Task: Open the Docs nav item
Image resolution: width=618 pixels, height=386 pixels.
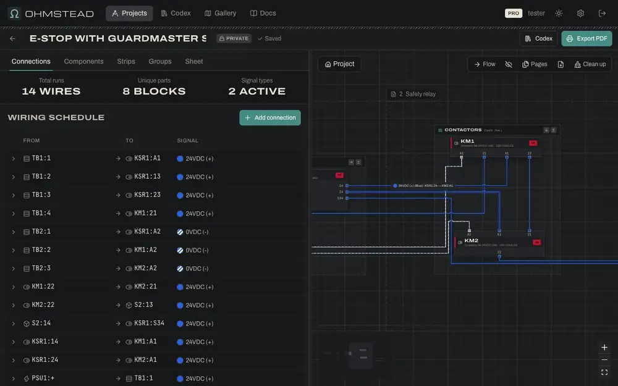Action: coord(263,14)
